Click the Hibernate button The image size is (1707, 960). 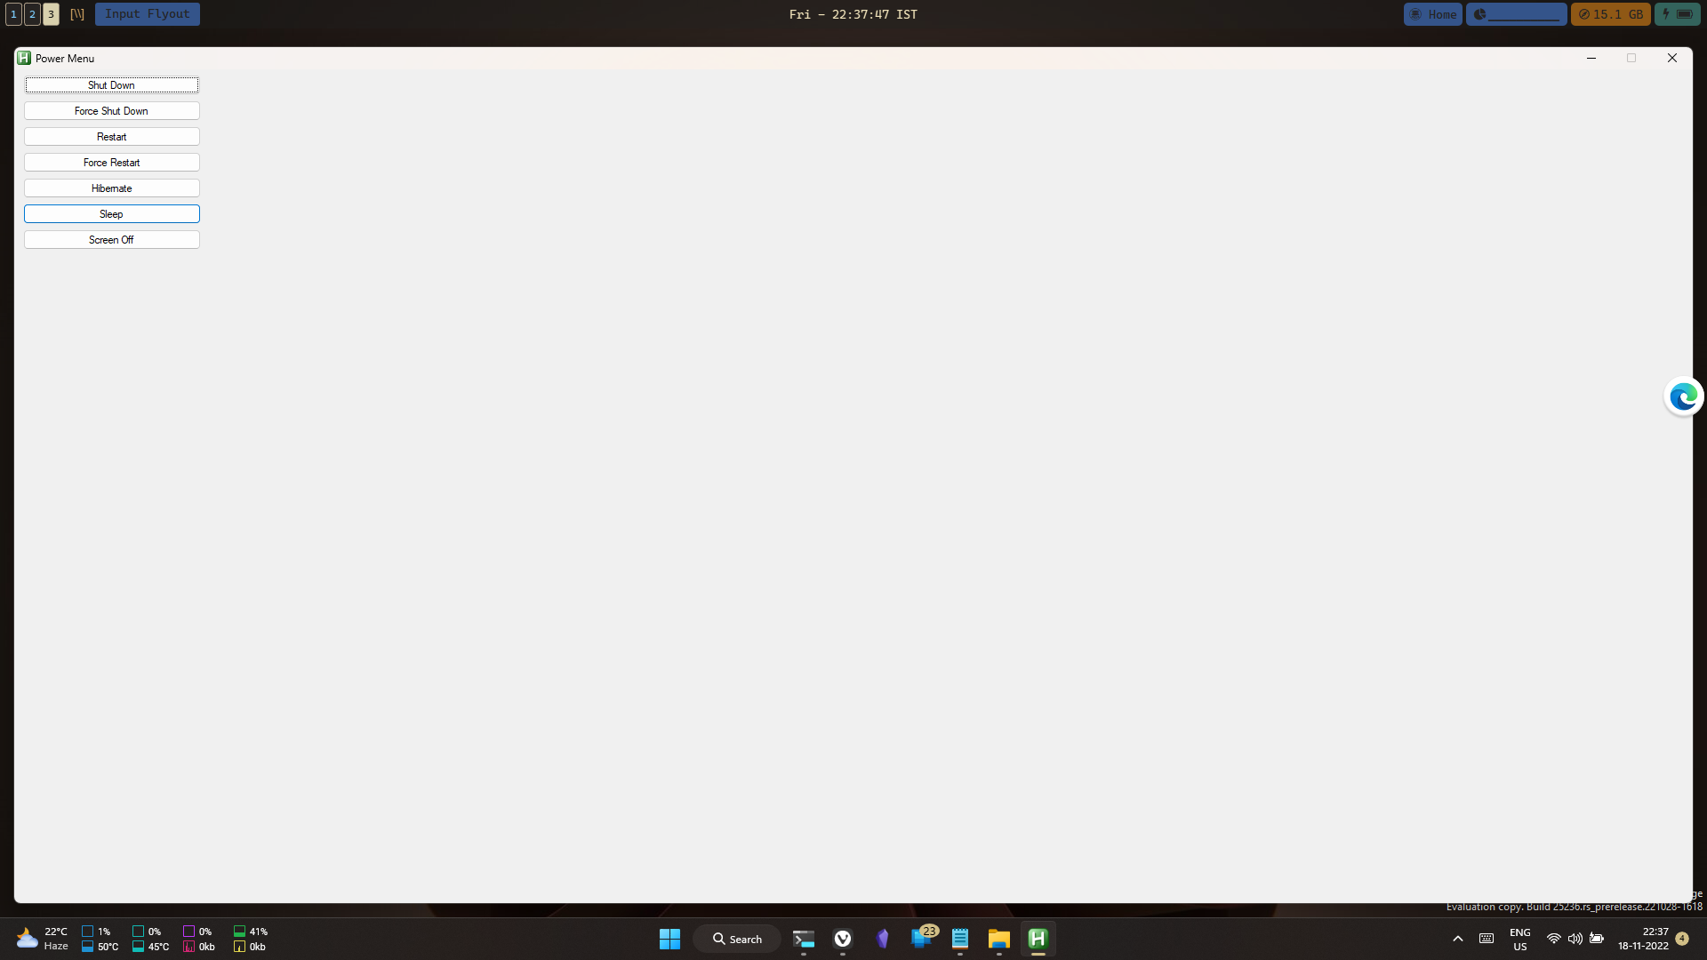(111, 188)
